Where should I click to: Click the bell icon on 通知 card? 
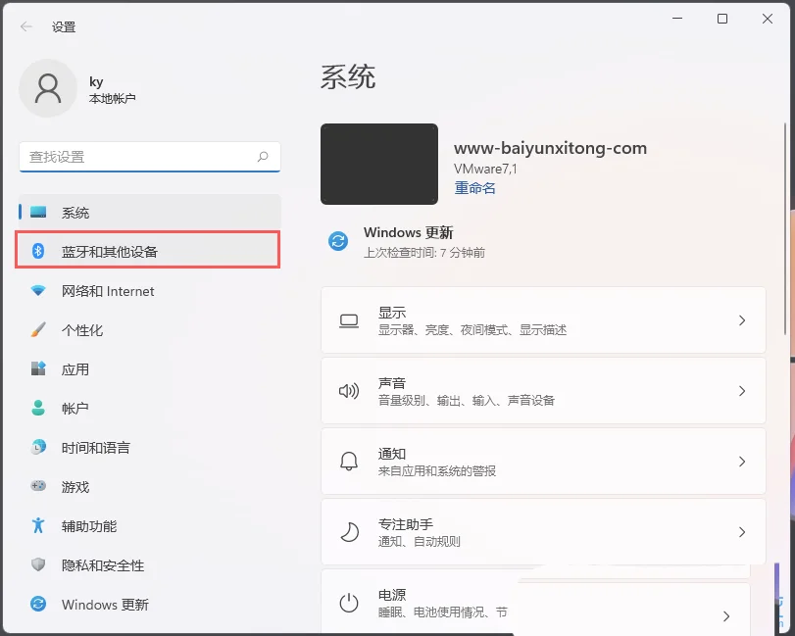click(x=349, y=462)
